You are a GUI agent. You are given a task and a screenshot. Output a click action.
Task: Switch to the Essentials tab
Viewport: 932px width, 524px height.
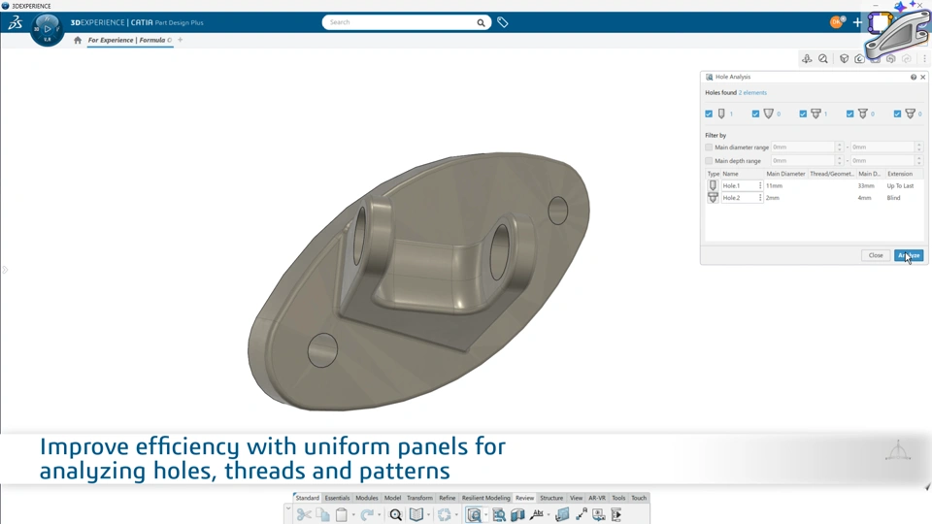[337, 498]
